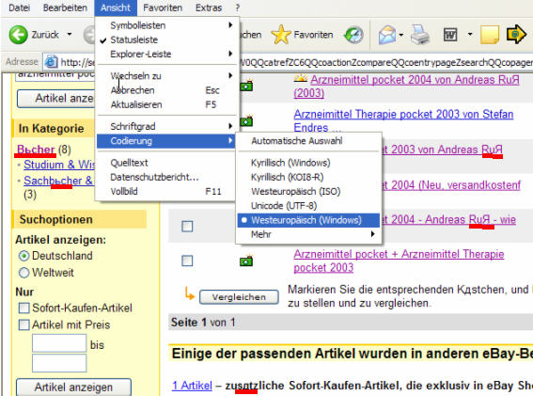The height and width of the screenshot is (396, 533).
Task: Click the history clock icon in toolbar
Action: pos(353,35)
